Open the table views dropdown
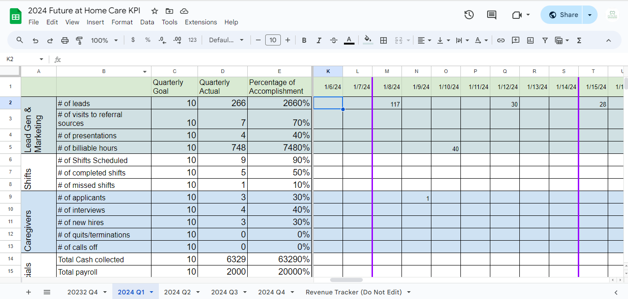 (x=562, y=40)
